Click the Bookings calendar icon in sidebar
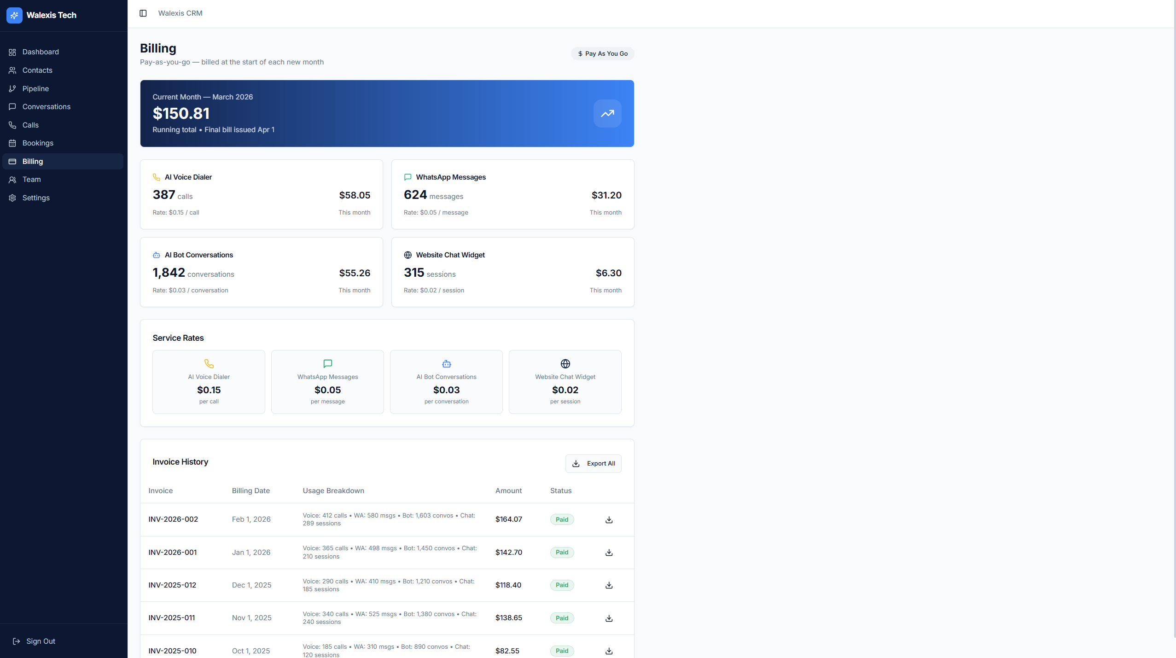 [x=12, y=143]
